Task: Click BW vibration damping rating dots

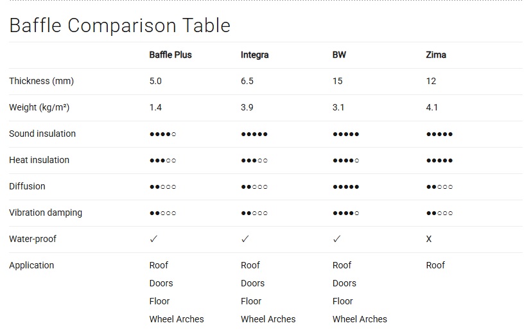Action: (345, 213)
